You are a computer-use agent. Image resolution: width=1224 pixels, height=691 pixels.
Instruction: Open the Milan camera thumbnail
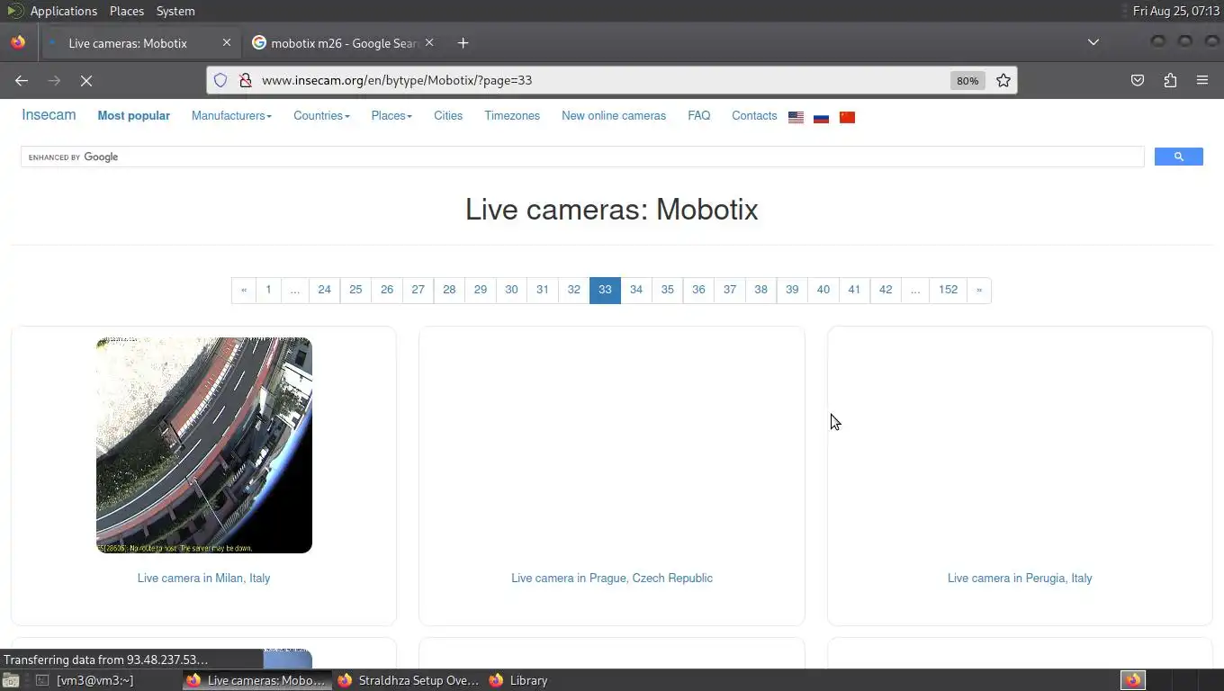[204, 445]
